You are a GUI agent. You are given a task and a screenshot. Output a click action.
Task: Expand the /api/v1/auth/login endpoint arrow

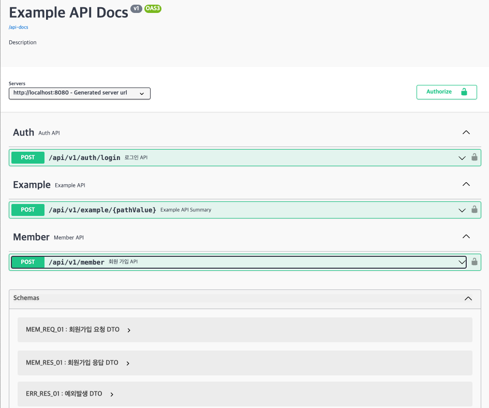point(462,158)
